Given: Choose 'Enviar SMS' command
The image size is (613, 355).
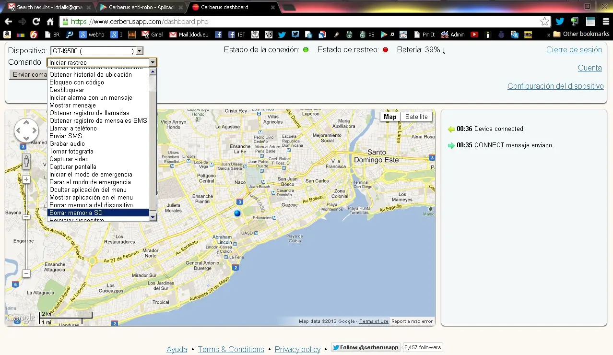Looking at the screenshot, I should point(98,136).
